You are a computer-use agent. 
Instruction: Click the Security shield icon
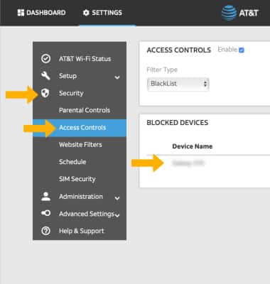45,93
